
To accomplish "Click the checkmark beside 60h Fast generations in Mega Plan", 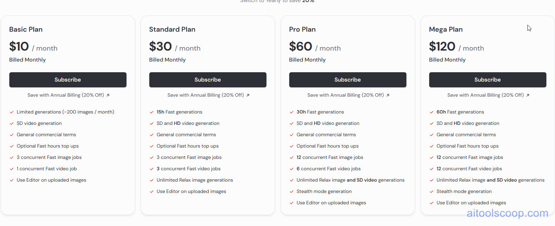I will (431, 112).
